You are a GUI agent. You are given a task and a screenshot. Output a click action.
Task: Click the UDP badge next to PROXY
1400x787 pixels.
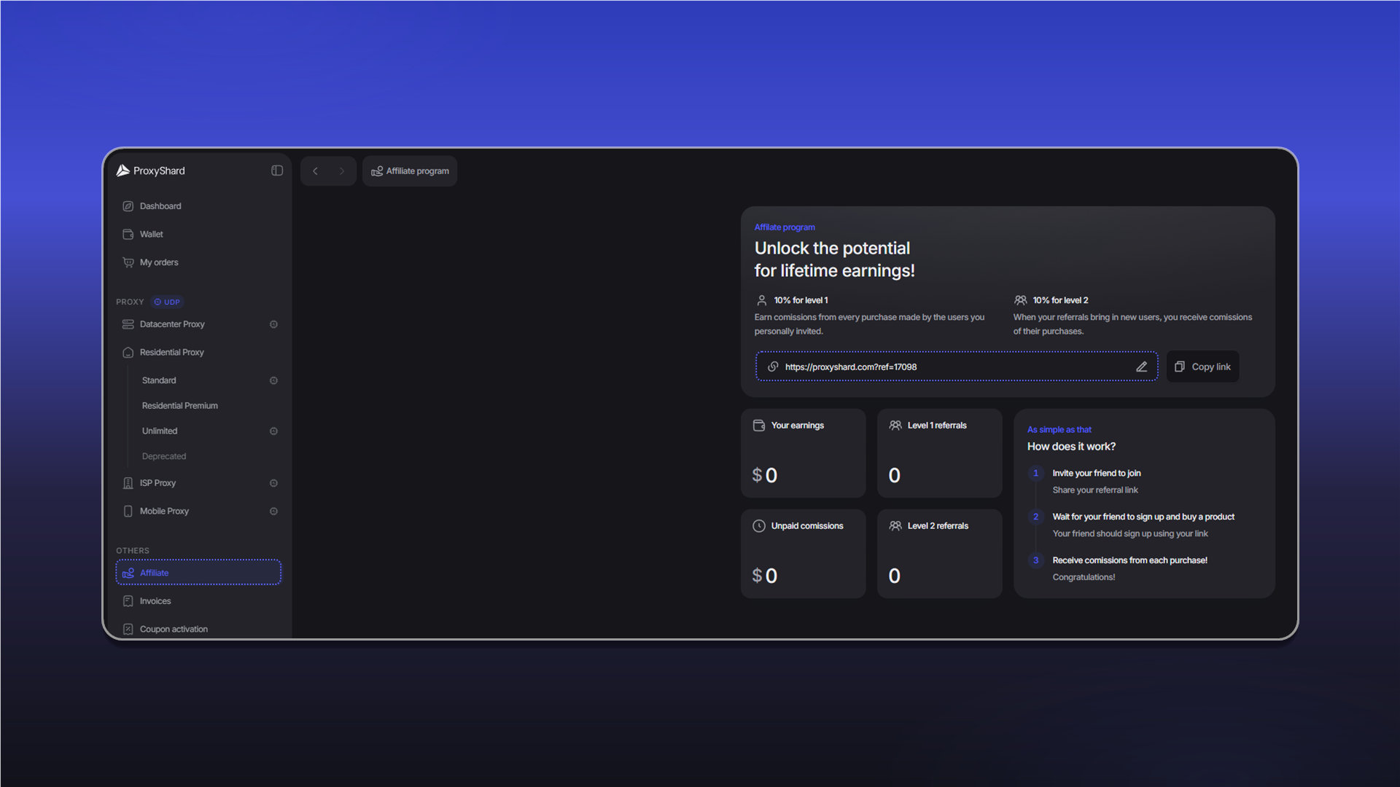pyautogui.click(x=167, y=302)
